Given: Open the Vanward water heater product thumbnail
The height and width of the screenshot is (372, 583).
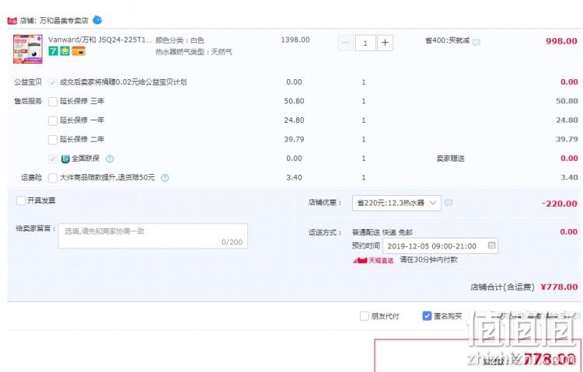Looking at the screenshot, I should (x=28, y=49).
